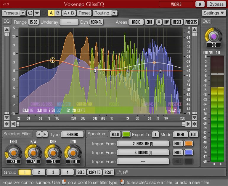
Task: Change the Export To slot 1
Action: [155, 134]
